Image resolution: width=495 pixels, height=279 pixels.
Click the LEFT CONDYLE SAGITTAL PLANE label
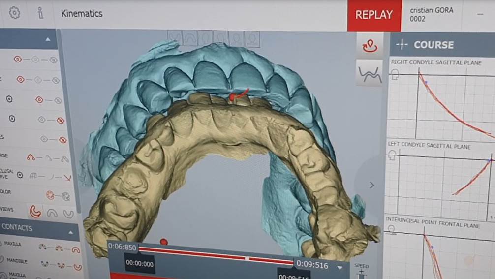click(x=429, y=145)
